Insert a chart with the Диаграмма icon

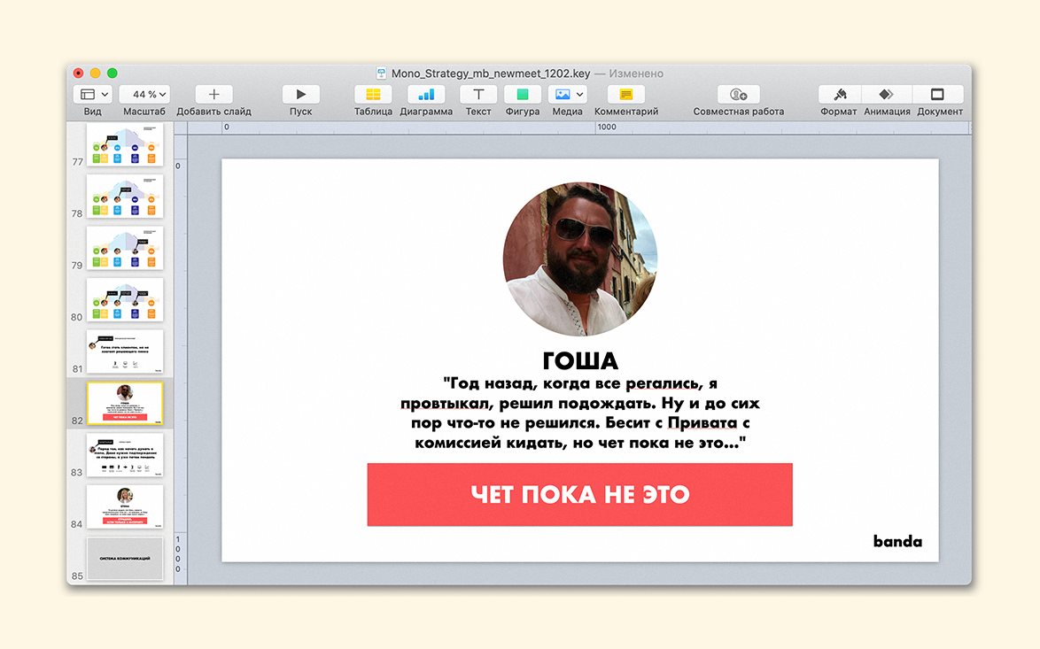[426, 94]
